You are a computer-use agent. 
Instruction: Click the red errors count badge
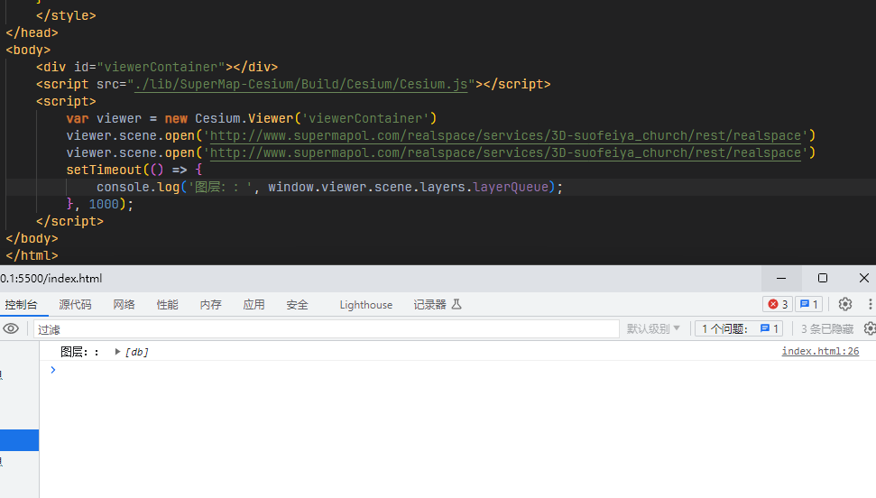pyautogui.click(x=778, y=304)
